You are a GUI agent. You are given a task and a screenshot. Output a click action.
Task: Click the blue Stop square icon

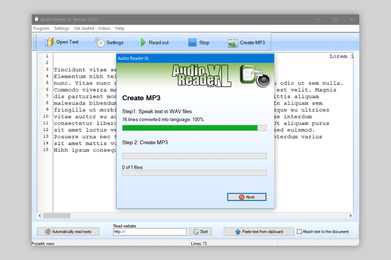coord(192,42)
